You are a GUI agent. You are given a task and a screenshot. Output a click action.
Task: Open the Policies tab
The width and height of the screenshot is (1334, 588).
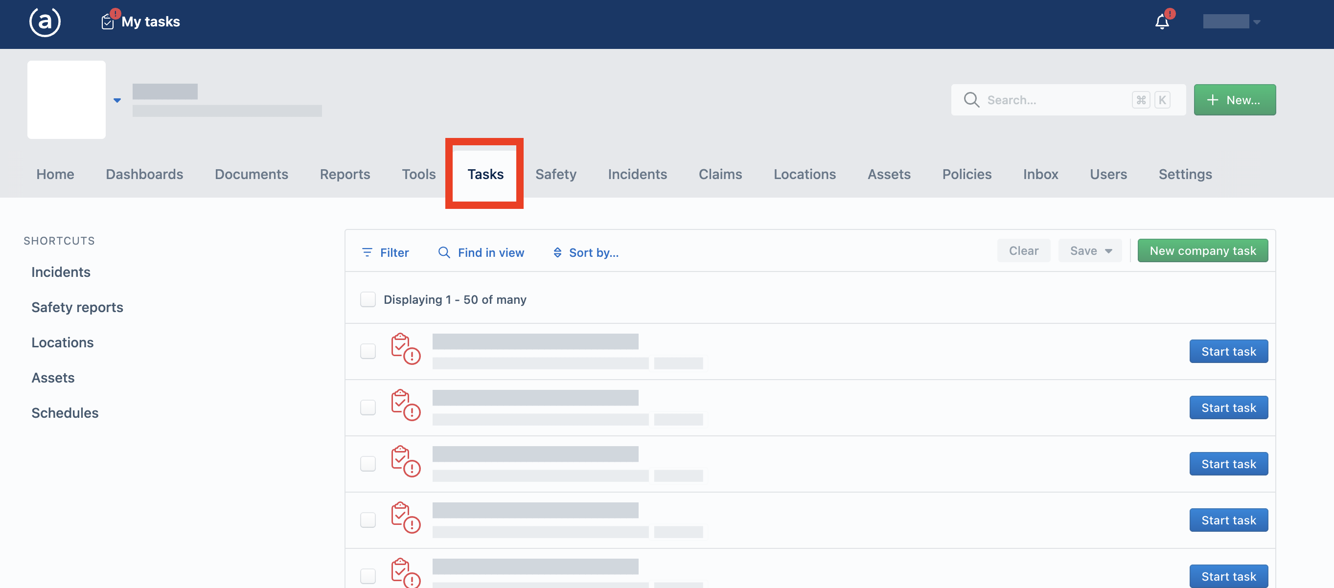pyautogui.click(x=966, y=174)
